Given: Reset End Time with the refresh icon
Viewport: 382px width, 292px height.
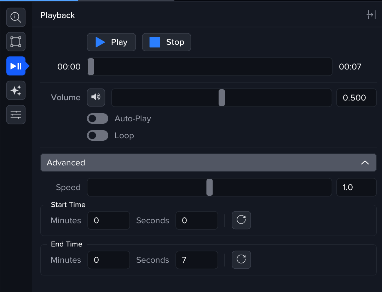Looking at the screenshot, I should coord(241,260).
